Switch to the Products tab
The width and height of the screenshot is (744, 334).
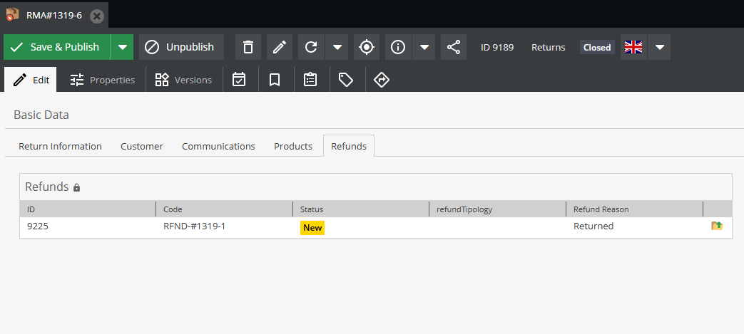pyautogui.click(x=293, y=146)
